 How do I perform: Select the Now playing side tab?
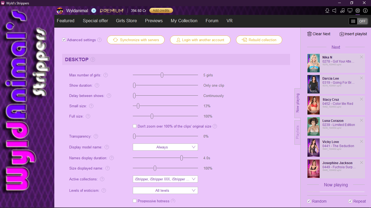click(x=298, y=103)
